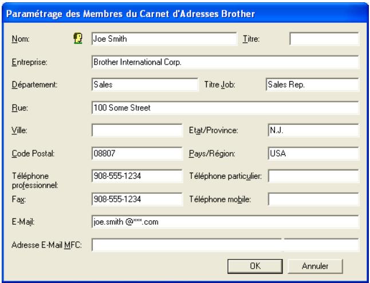
Task: Click the Nom field containing Joe Smith
Action: tap(164, 39)
